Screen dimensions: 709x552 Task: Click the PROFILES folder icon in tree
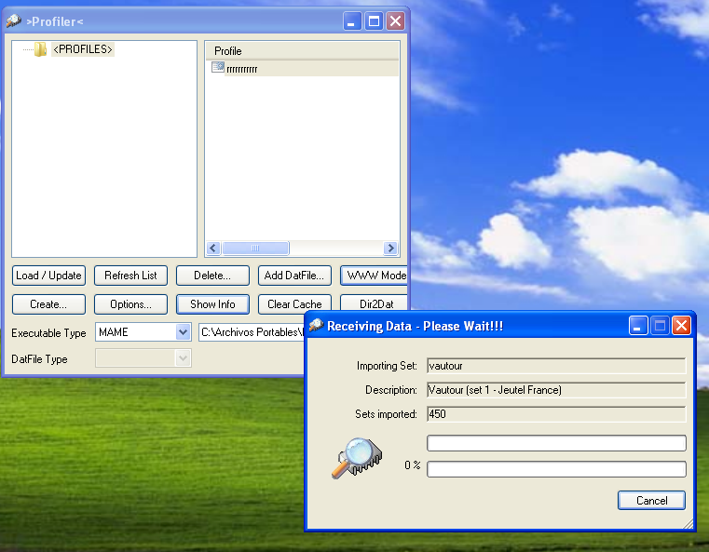pyautogui.click(x=41, y=49)
